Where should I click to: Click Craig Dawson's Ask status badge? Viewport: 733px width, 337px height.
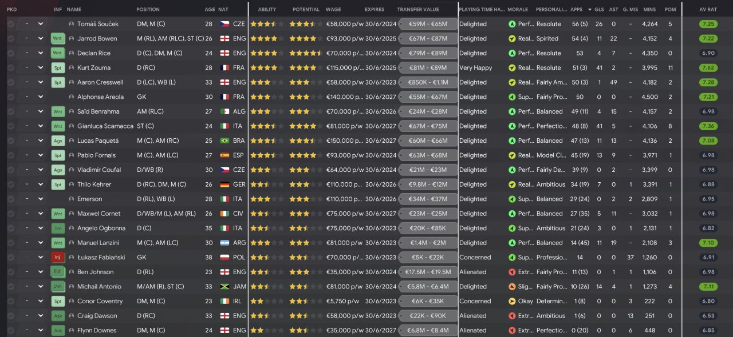point(58,316)
